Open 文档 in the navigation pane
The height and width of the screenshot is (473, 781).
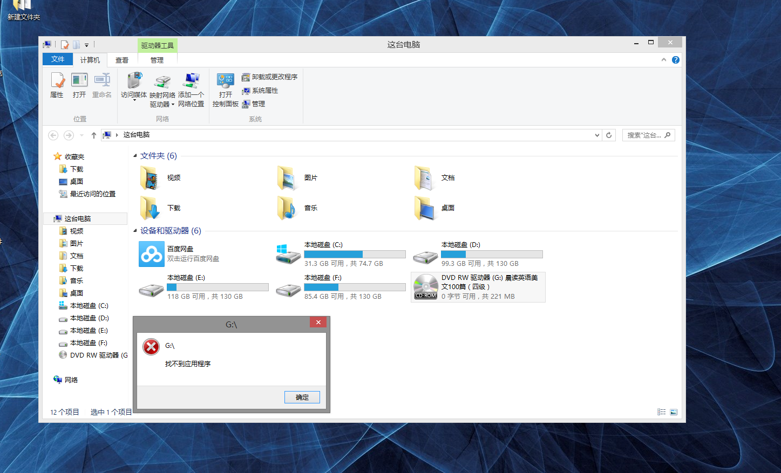point(71,256)
